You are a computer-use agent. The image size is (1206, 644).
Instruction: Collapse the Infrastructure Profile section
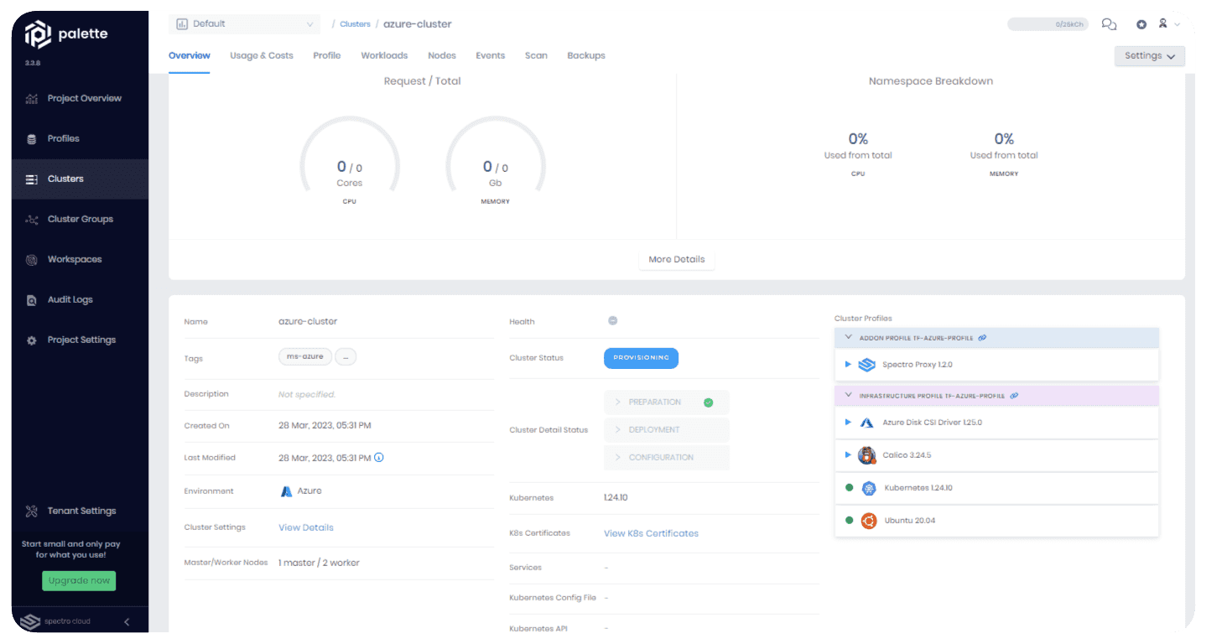(x=849, y=396)
